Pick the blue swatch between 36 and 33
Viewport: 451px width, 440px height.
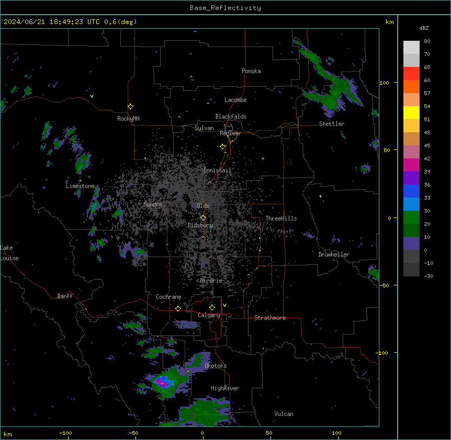pyautogui.click(x=411, y=191)
